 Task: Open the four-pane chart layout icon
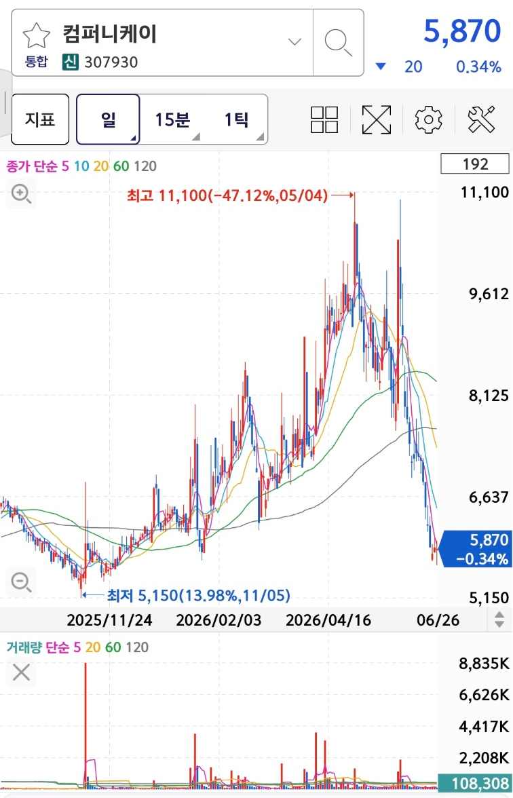pos(324,119)
